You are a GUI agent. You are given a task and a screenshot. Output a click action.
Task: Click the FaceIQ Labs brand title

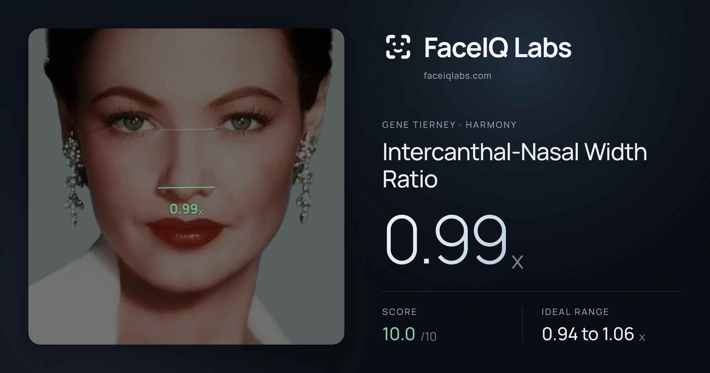[x=498, y=47]
